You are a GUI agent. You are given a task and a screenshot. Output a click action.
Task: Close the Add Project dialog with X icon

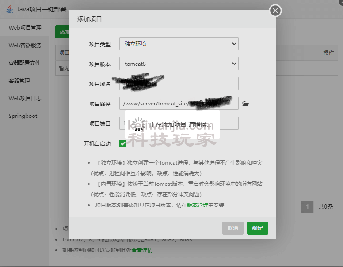[x=275, y=11]
